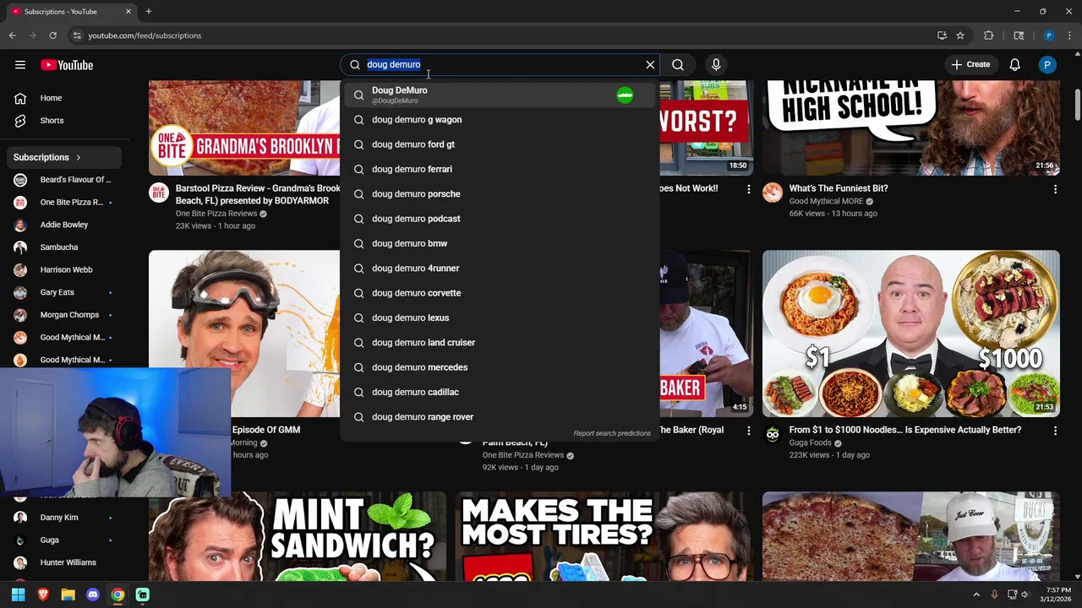Bookmark this page with star icon
Image resolution: width=1082 pixels, height=608 pixels.
click(x=960, y=35)
